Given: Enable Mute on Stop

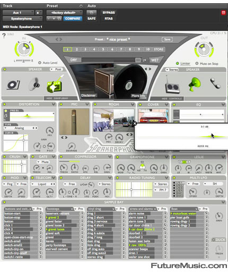Looking at the screenshot, I should coord(197,63).
